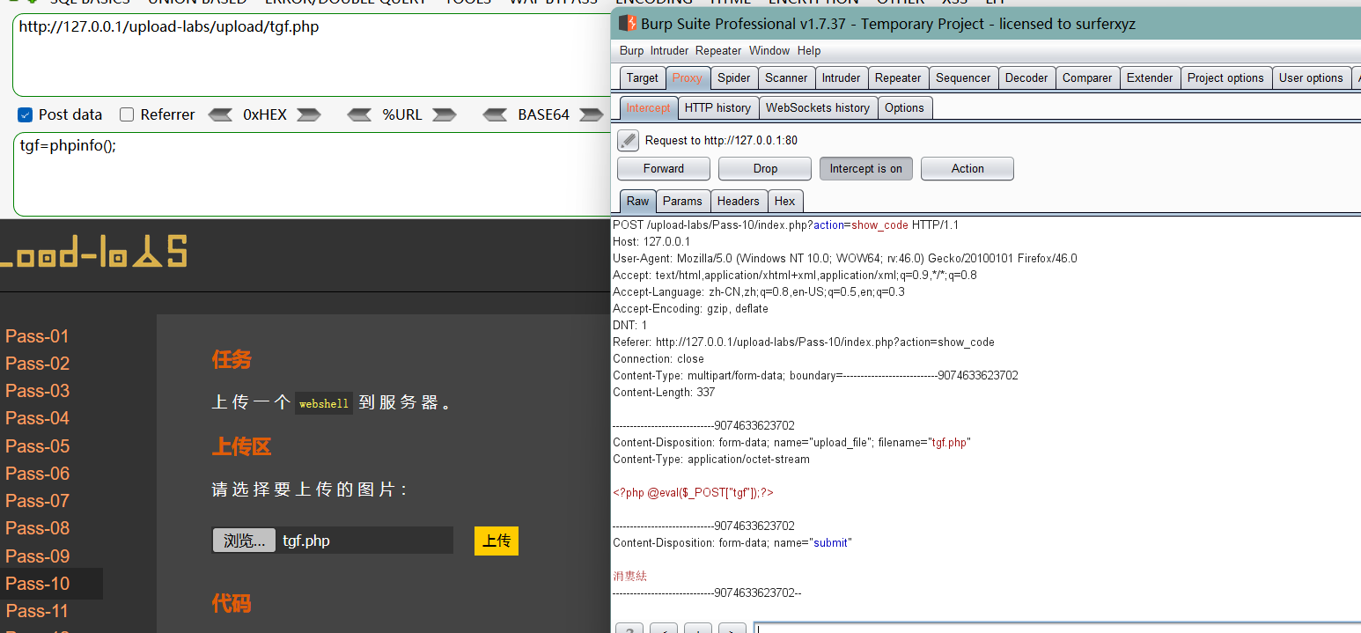
Task: Open the Pass-08 link
Action: click(37, 528)
